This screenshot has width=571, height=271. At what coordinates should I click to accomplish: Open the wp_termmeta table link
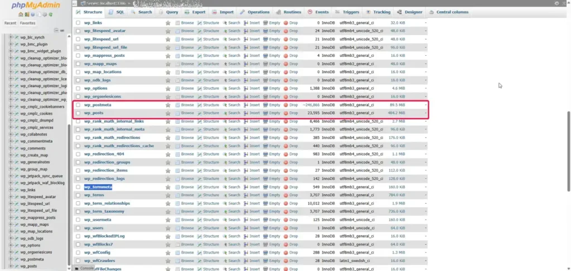[x=98, y=187]
